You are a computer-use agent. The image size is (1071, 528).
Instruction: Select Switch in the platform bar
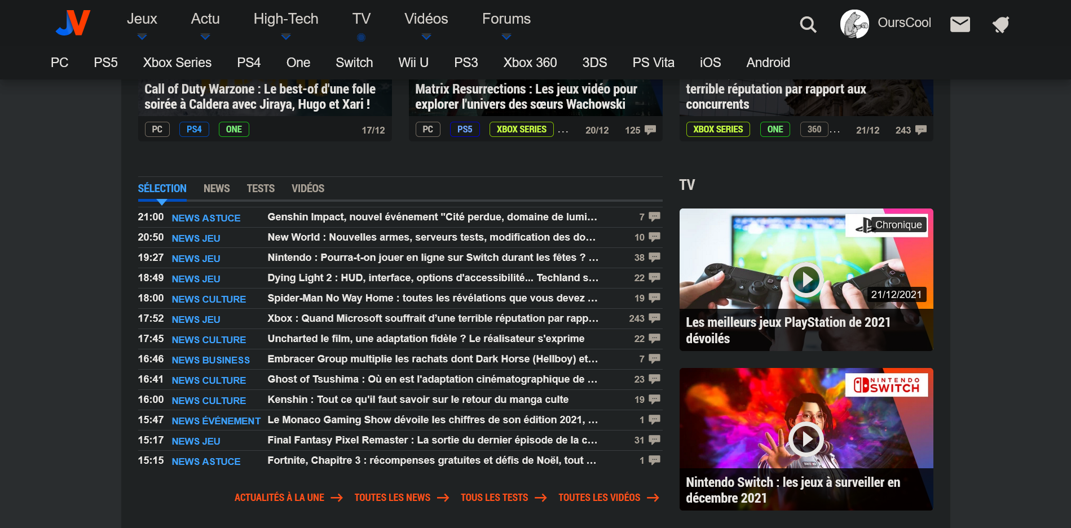(x=354, y=63)
